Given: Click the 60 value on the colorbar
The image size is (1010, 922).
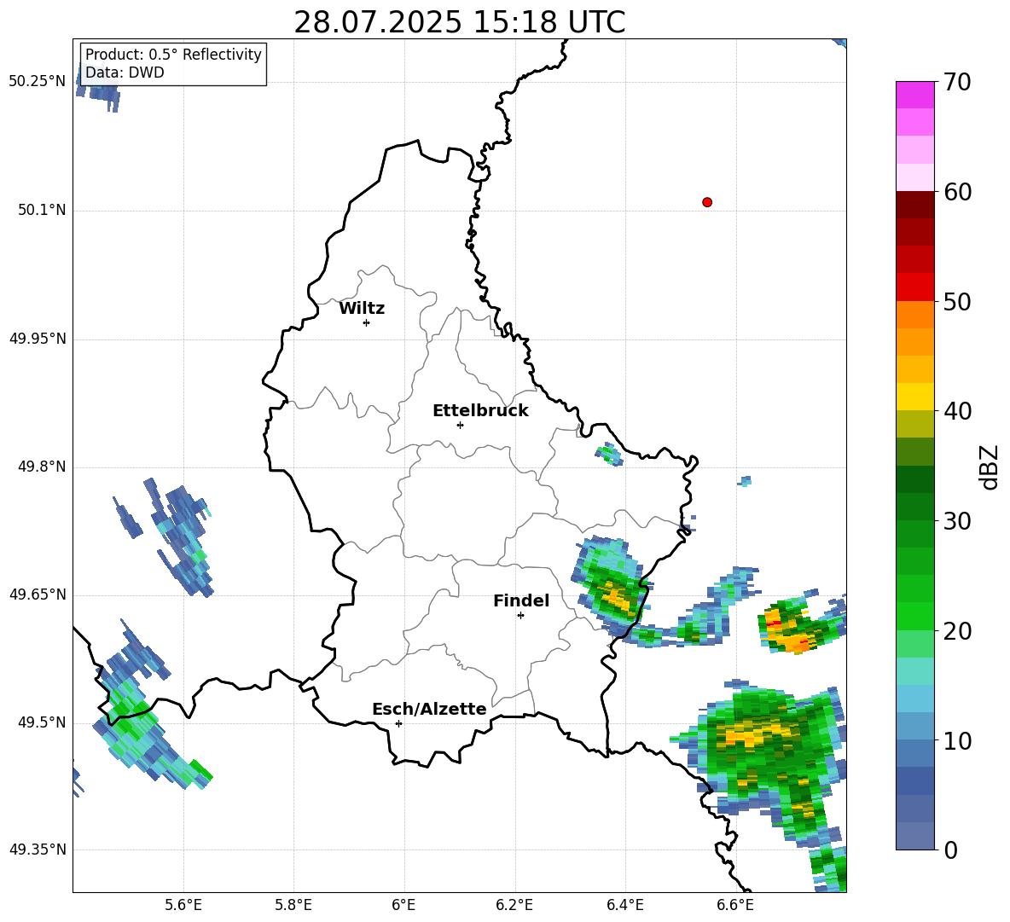Looking at the screenshot, I should pyautogui.click(x=957, y=192).
